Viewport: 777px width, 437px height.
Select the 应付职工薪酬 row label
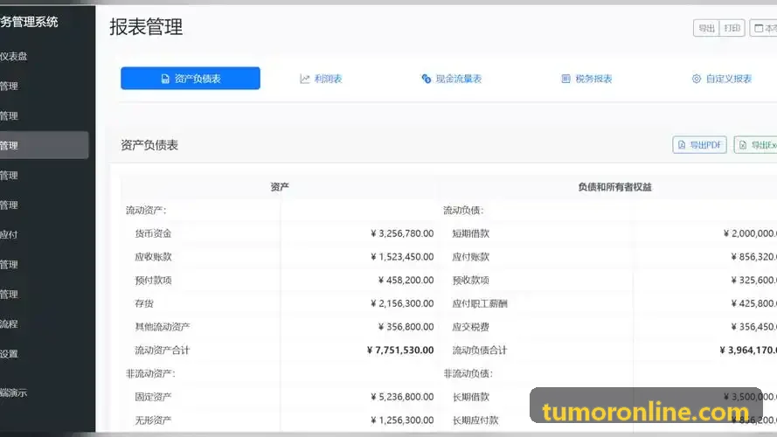click(x=480, y=303)
